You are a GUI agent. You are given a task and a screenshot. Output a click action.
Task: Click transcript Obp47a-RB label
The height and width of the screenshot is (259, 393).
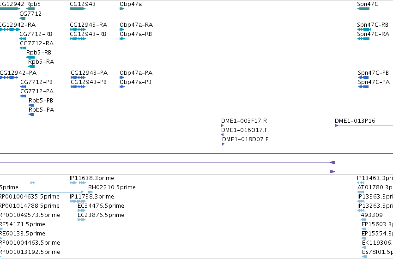tap(136, 34)
